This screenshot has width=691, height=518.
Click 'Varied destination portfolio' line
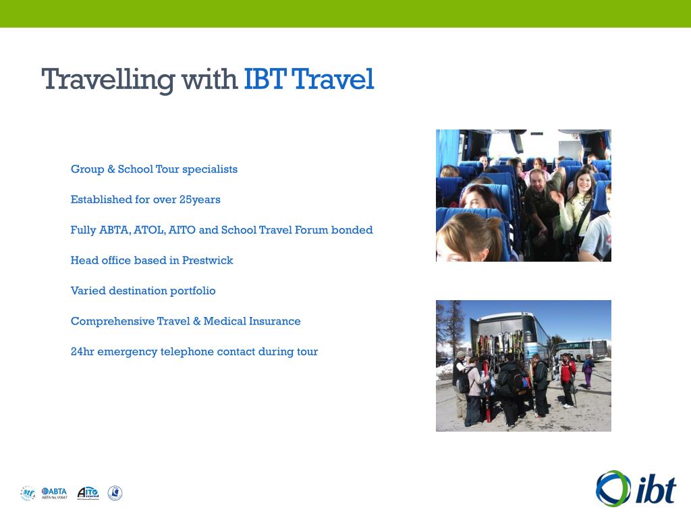(143, 291)
